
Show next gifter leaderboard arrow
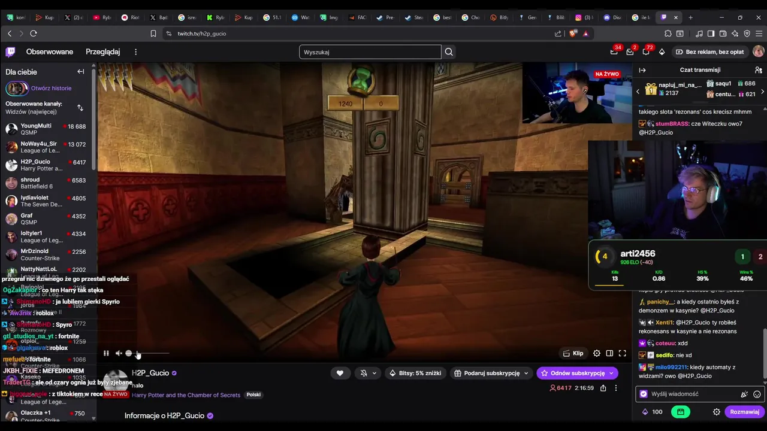coord(762,92)
